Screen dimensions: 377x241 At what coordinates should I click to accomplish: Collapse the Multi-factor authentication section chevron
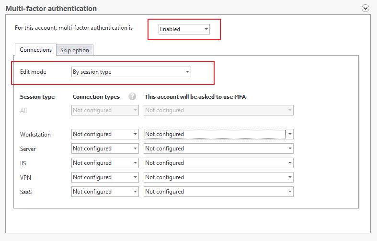(365, 8)
